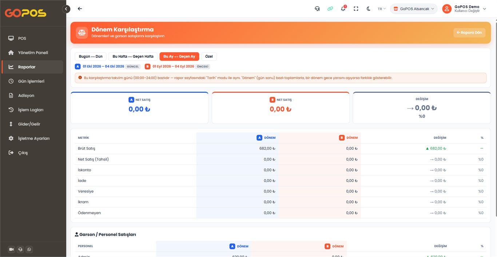Image resolution: width=497 pixels, height=257 pixels.
Task: Open the TR language dropdown
Action: tap(382, 9)
